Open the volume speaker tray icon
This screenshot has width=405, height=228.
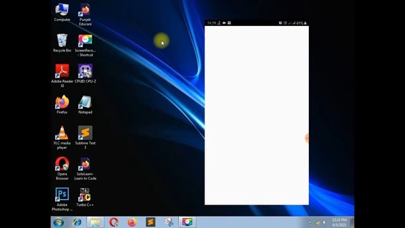click(325, 222)
